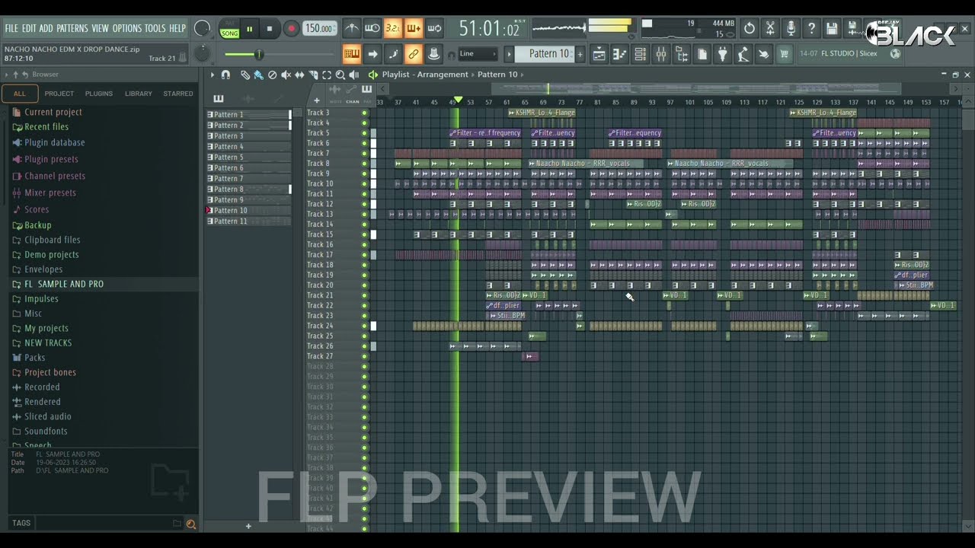Select the Delete tool in playlist toolbar
The width and height of the screenshot is (975, 548).
click(273, 75)
